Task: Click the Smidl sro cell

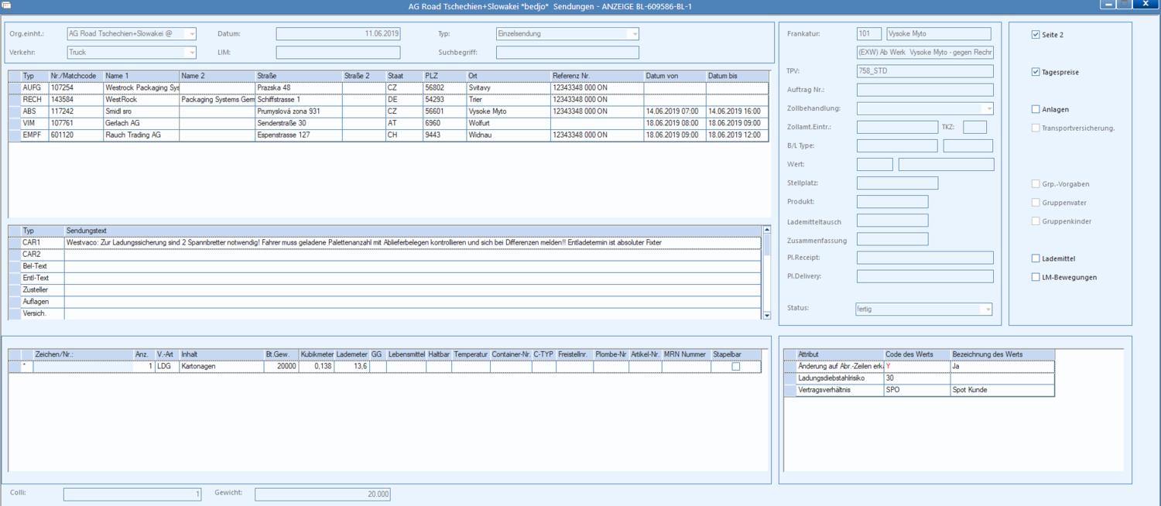Action: pyautogui.click(x=142, y=111)
